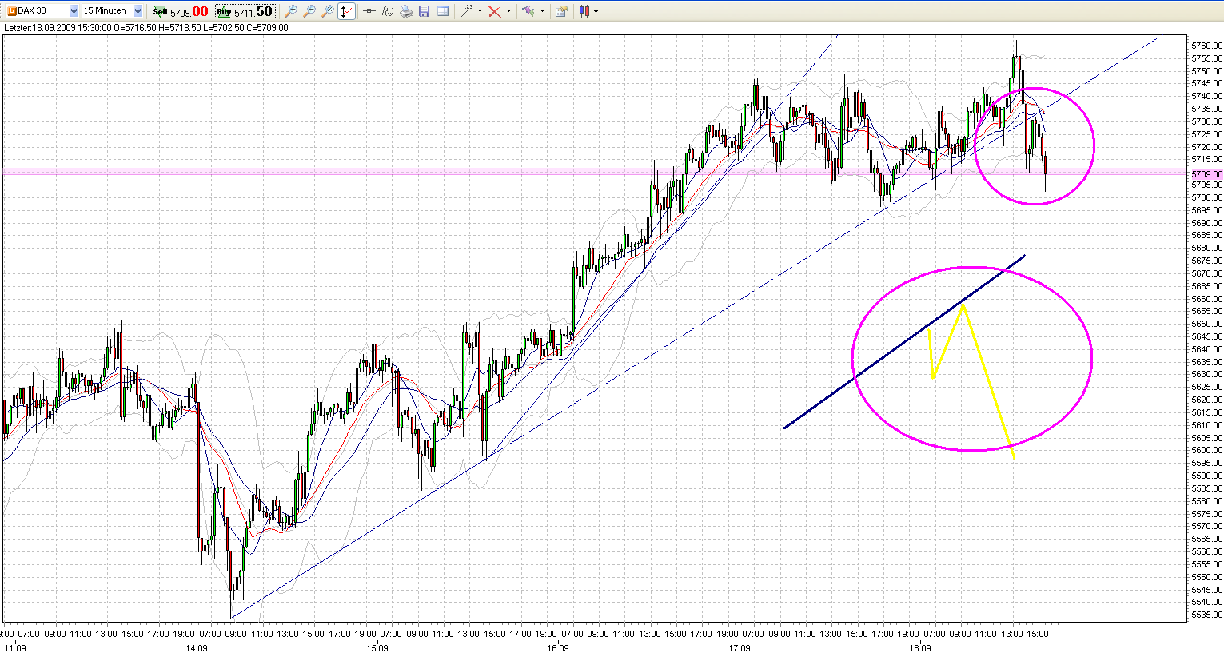Expand the order marker dropdown arrow
This screenshot has width=1224, height=653.
pos(542,11)
